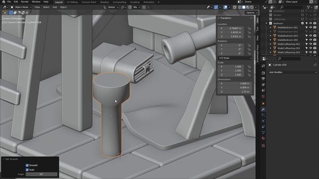The width and height of the screenshot is (319, 179).
Task: Open the viewport Select menu
Action: pos(46,7)
